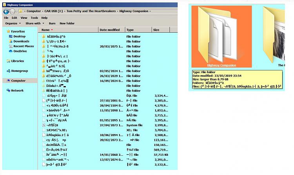This screenshot has height=175, width=294.
Task: Sort by the Name column header
Action: coord(68,30)
